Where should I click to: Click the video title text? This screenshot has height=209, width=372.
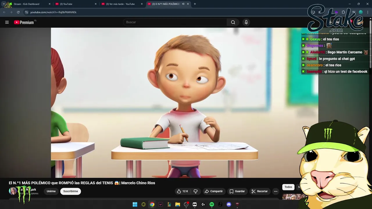pos(82,183)
